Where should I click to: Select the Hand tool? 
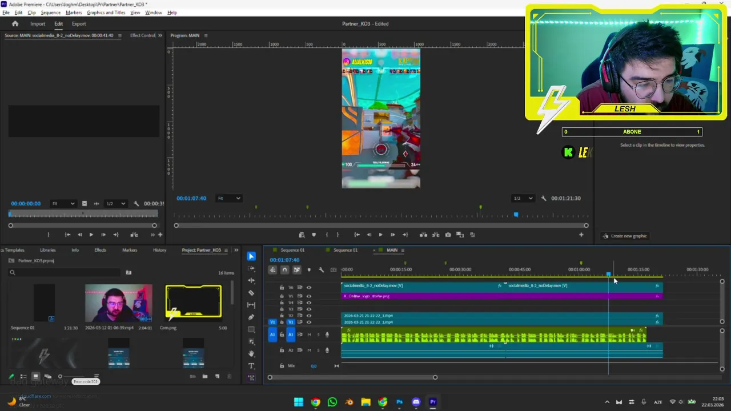coord(251,353)
